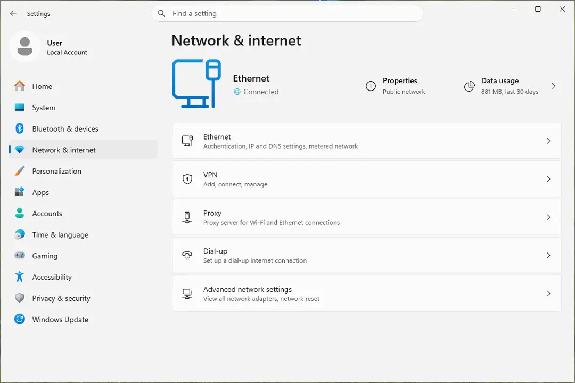Click the Connected status text
This screenshot has width=575, height=383.
coord(261,92)
